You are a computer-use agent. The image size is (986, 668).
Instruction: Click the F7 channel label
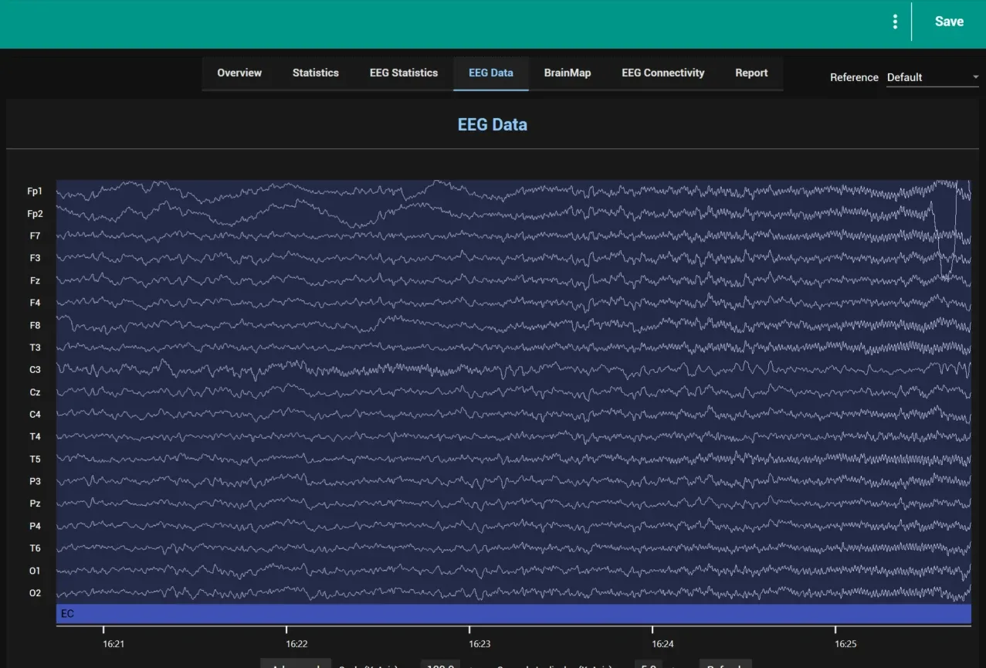(x=36, y=236)
